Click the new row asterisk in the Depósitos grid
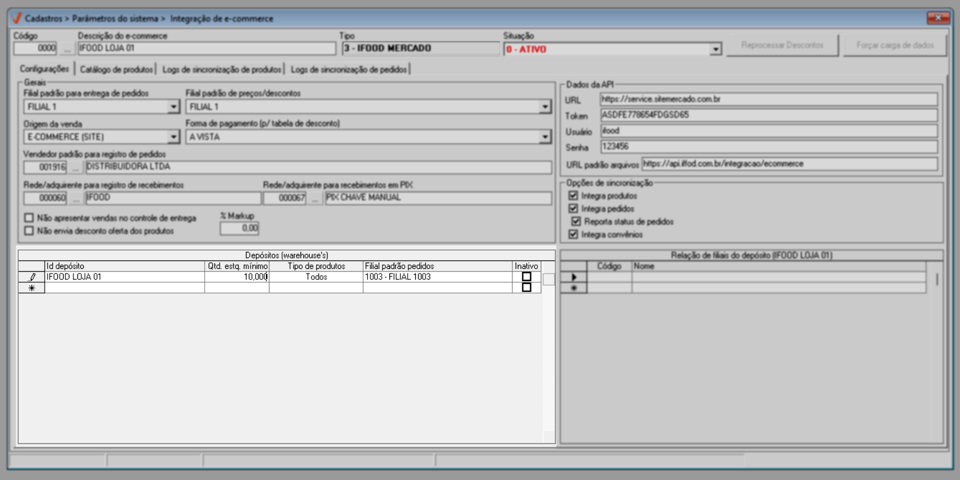The height and width of the screenshot is (480, 960). [x=32, y=288]
